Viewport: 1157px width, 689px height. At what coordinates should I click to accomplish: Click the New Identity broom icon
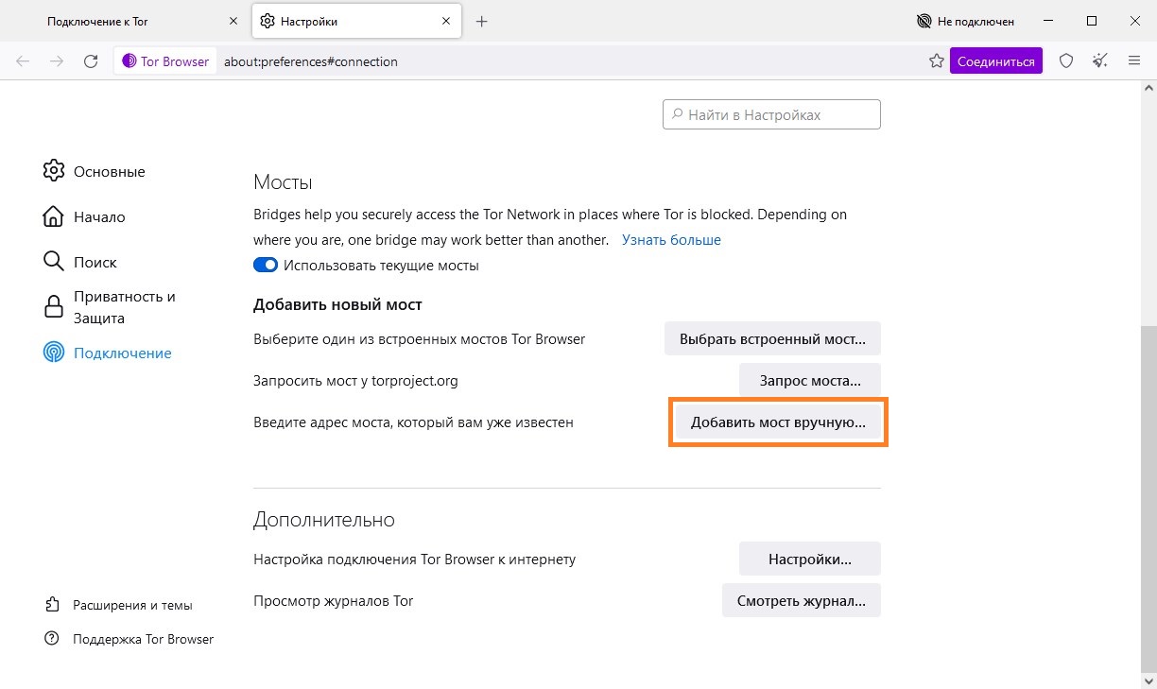point(1099,61)
